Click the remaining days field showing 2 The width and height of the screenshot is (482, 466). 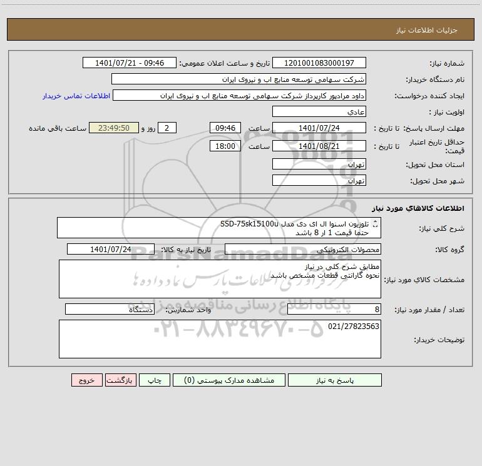[x=167, y=128]
